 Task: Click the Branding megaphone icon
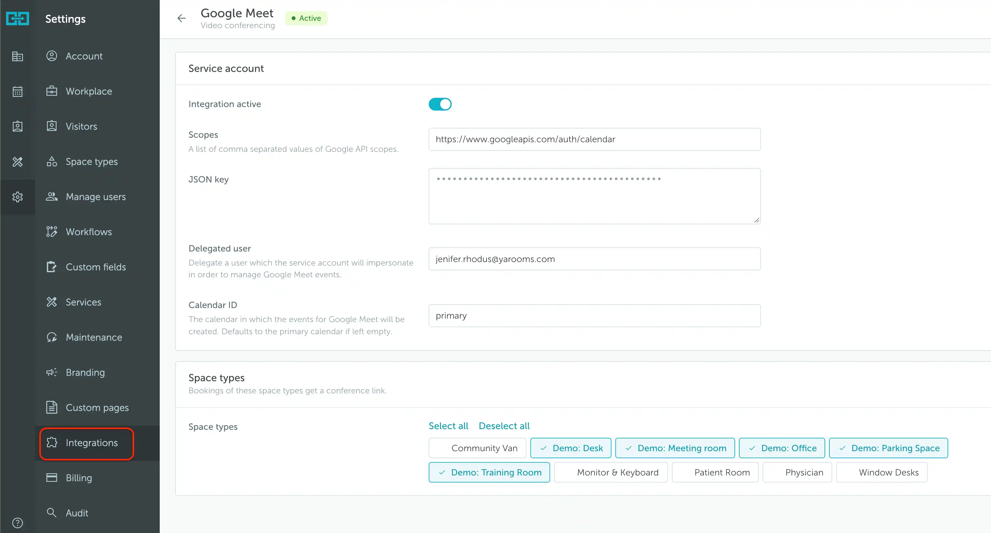[51, 372]
